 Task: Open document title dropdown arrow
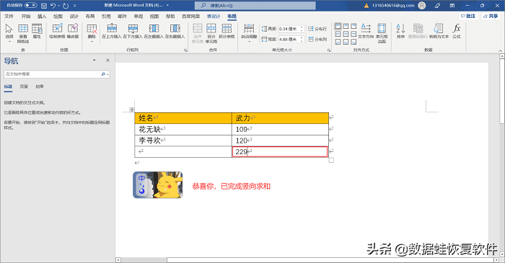tap(167, 5)
